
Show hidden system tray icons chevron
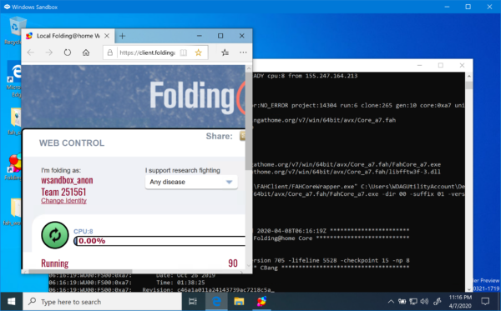point(391,301)
